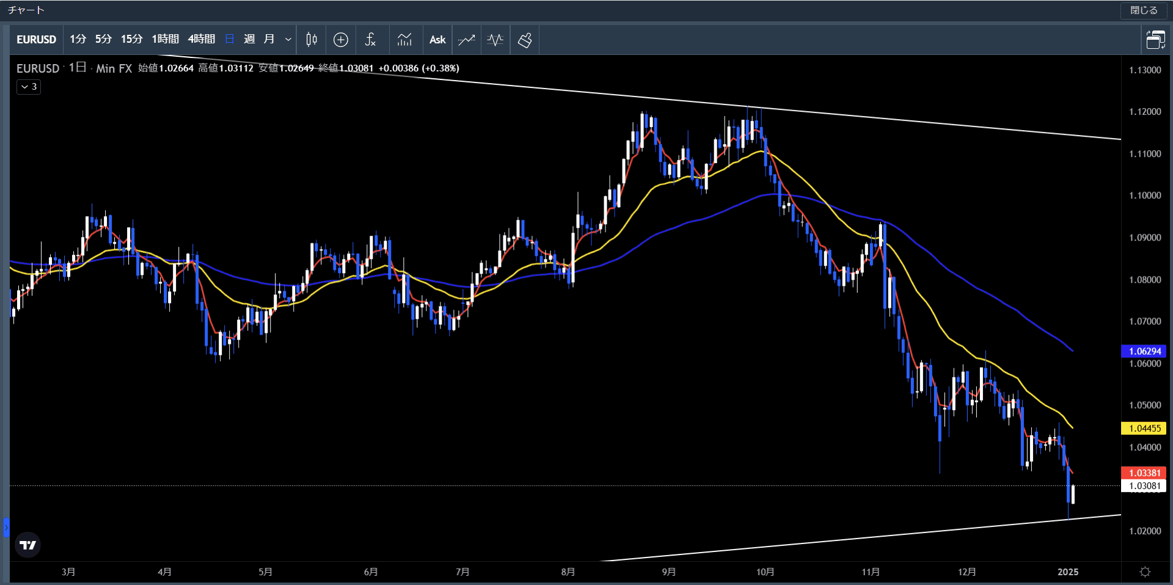Viewport: 1173px width, 585px height.
Task: Select the weekly 週 timeframe
Action: [249, 39]
